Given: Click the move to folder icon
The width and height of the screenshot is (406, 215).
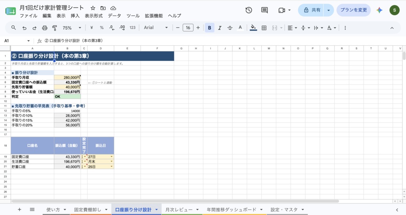Looking at the screenshot, I should coord(103,8).
